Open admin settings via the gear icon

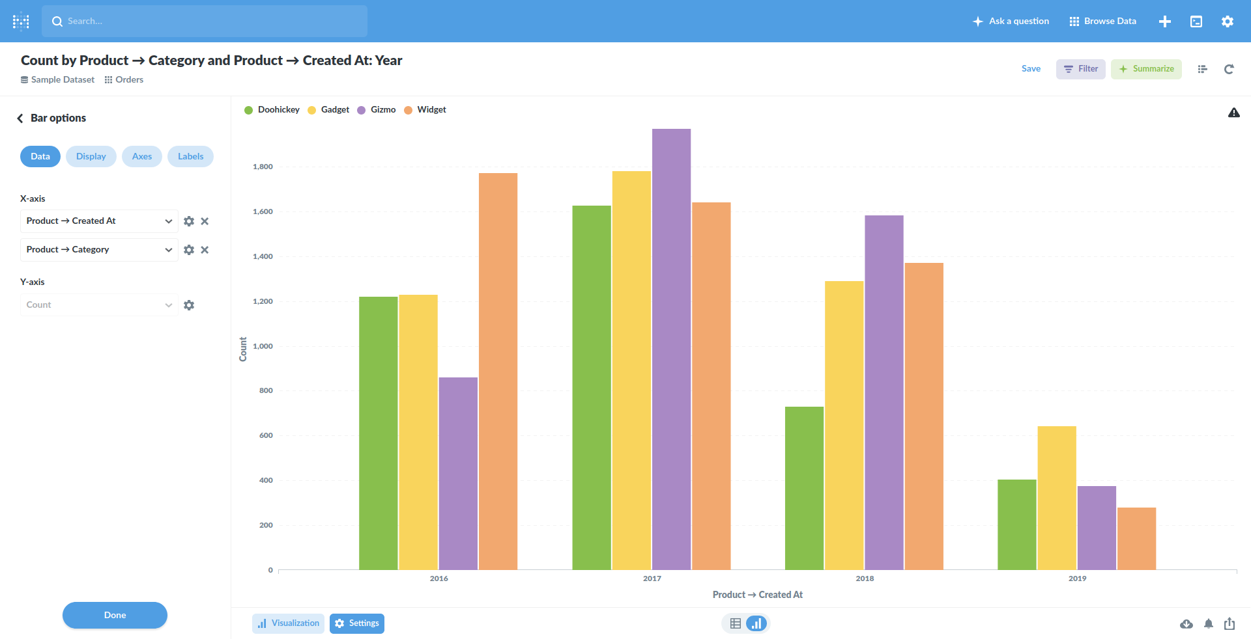click(x=1228, y=21)
